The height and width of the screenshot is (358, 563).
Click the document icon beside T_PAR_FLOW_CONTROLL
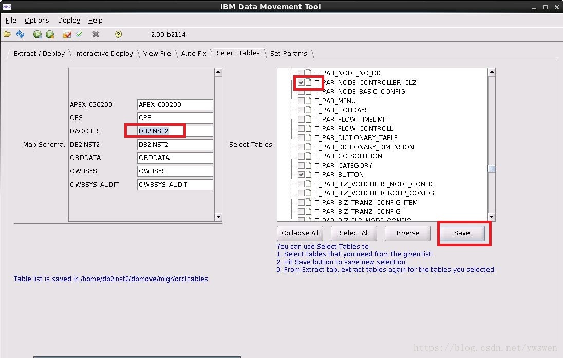[308, 128]
